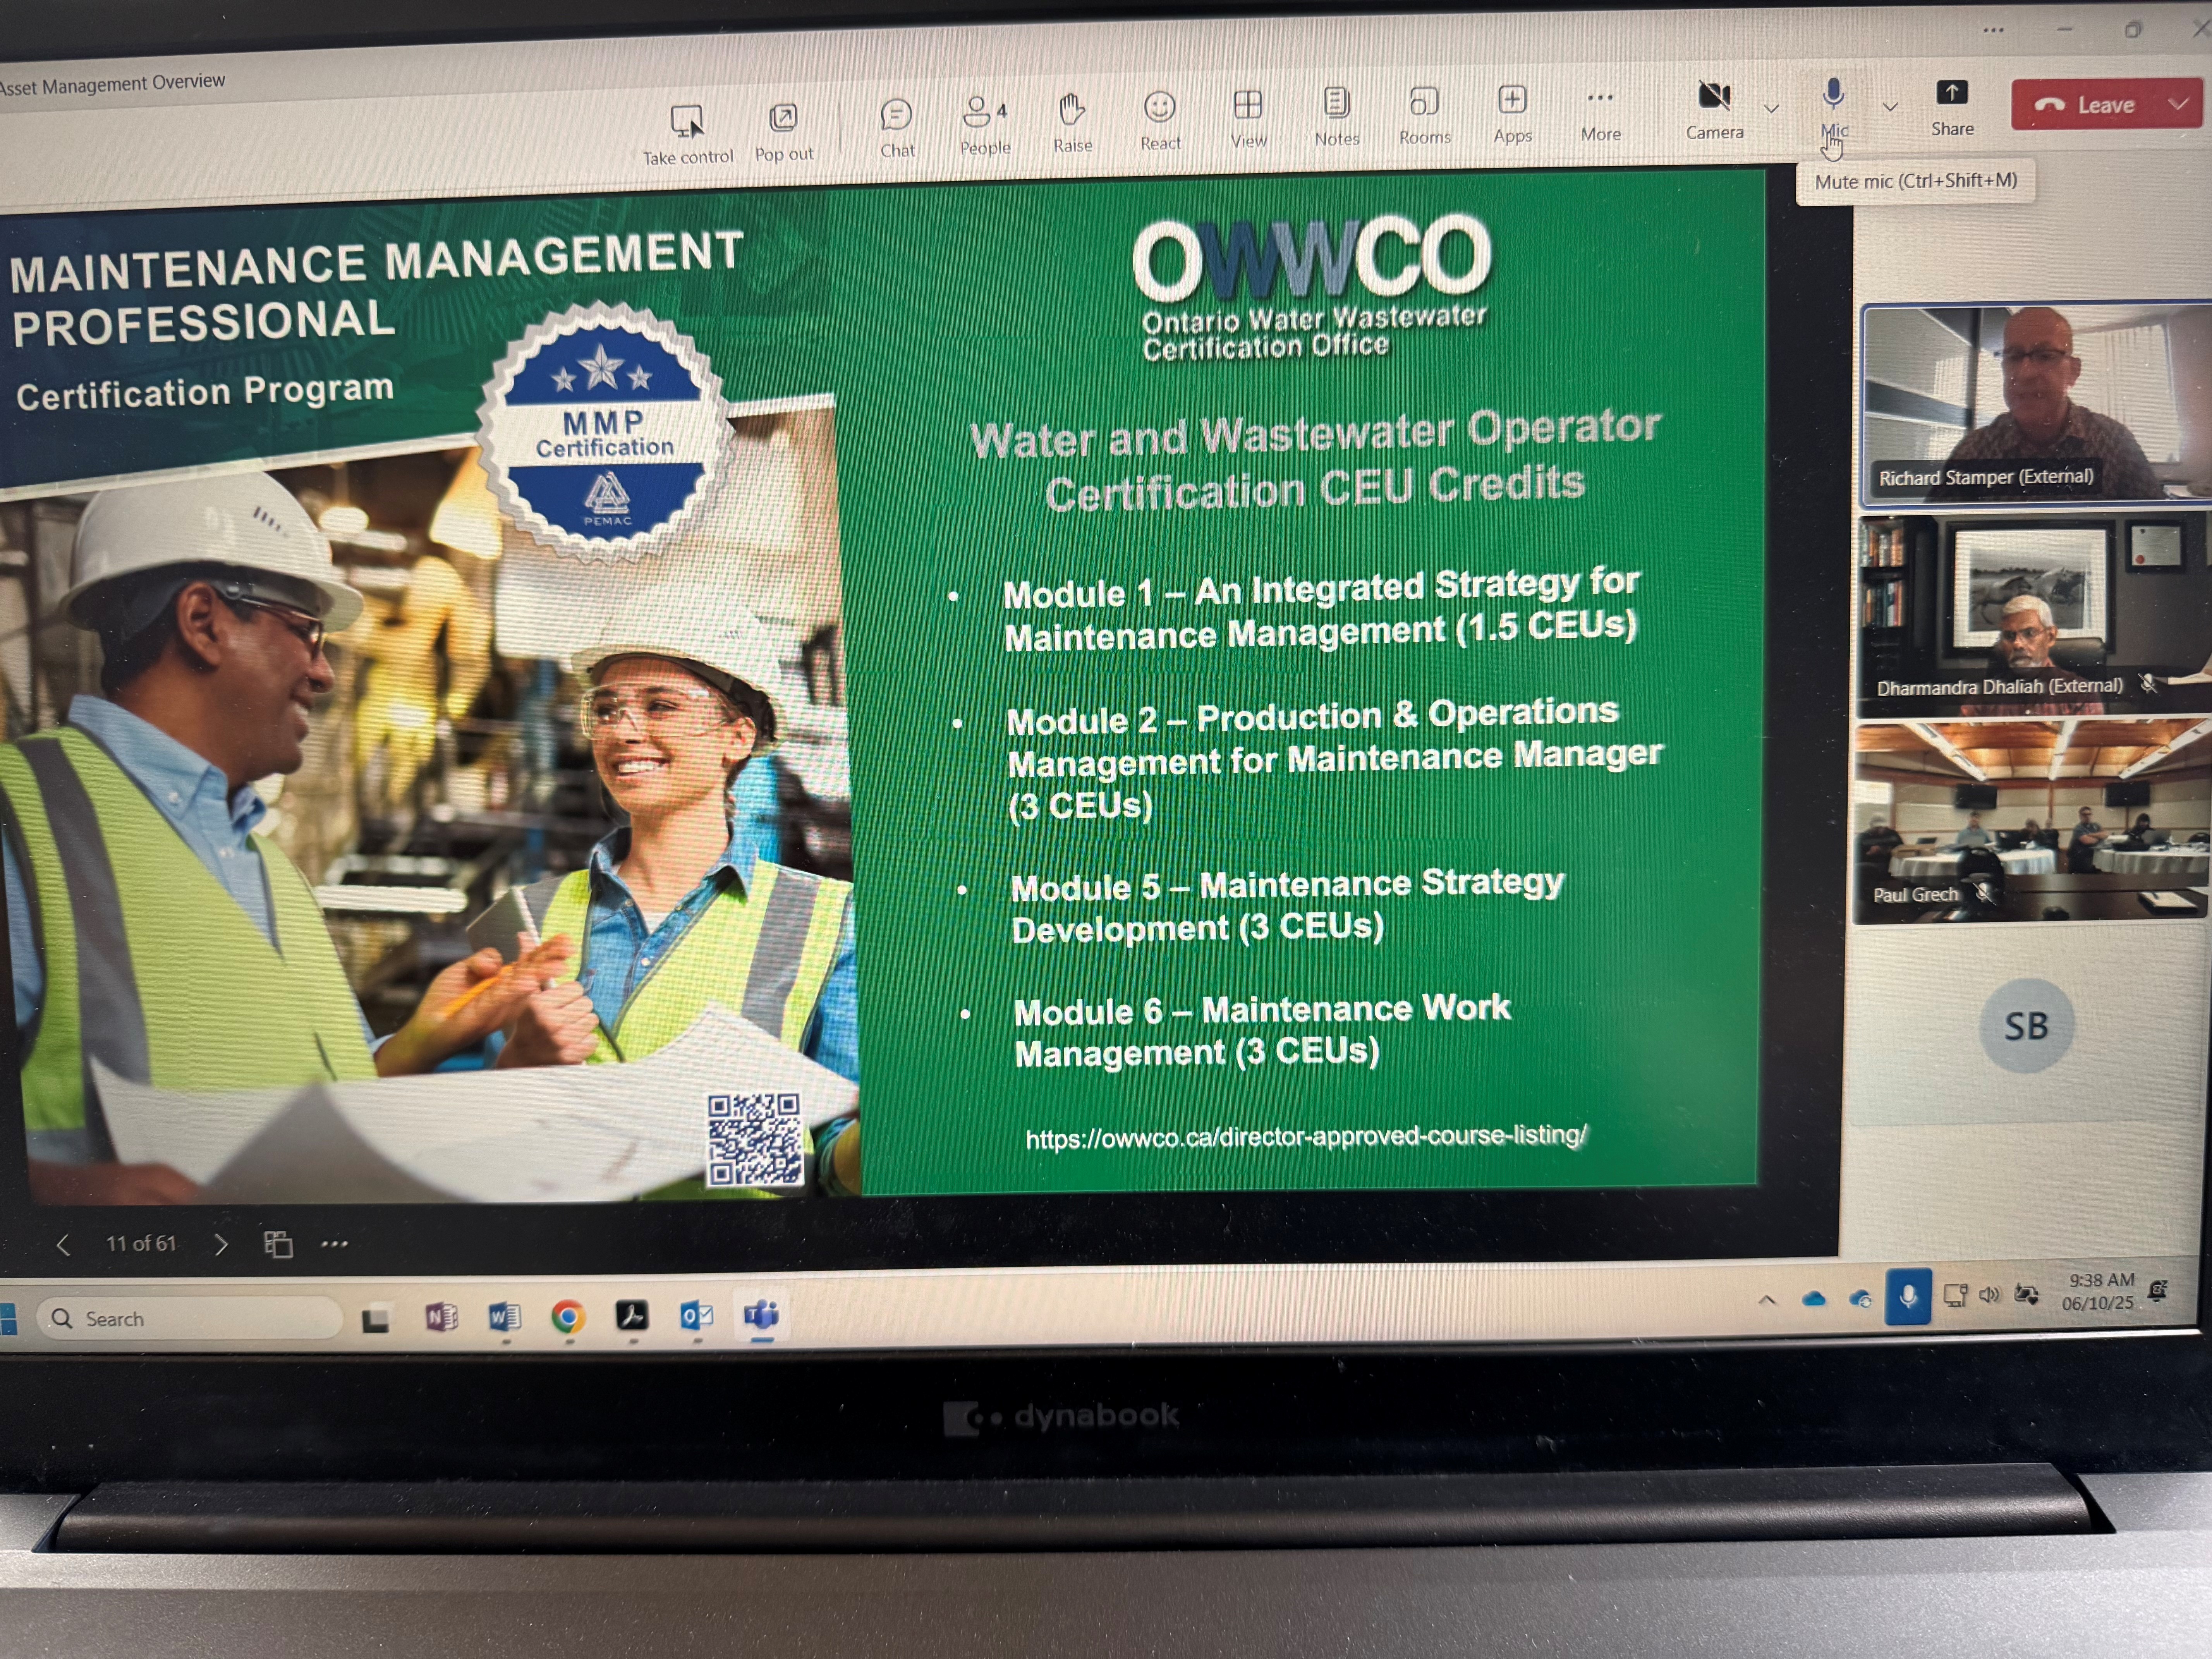Click the Module 6 Maintenance Work Management text
This screenshot has height=1659, width=2212.
tap(1262, 1031)
